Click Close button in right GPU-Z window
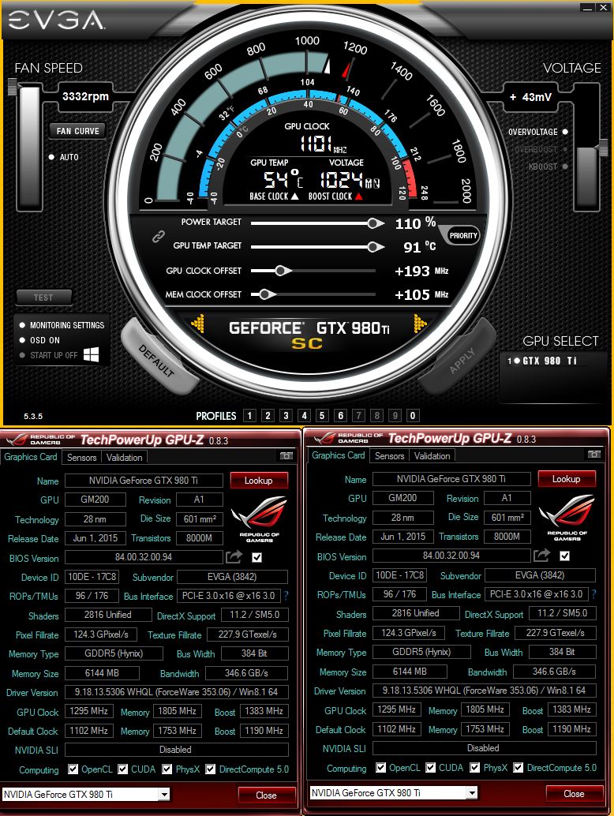The height and width of the screenshot is (816, 614). 574,794
